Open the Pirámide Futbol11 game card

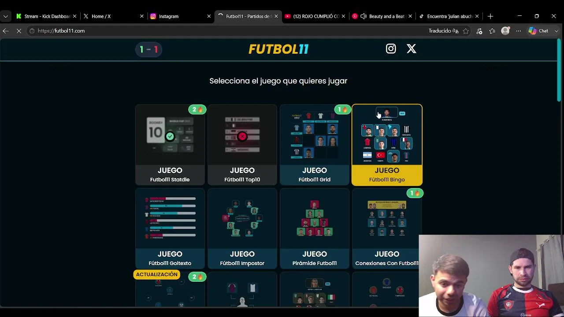[x=315, y=228]
